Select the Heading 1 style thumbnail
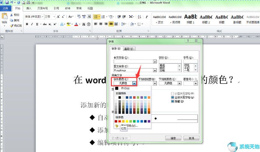This screenshot has width=260, height=152. [x=190, y=18]
